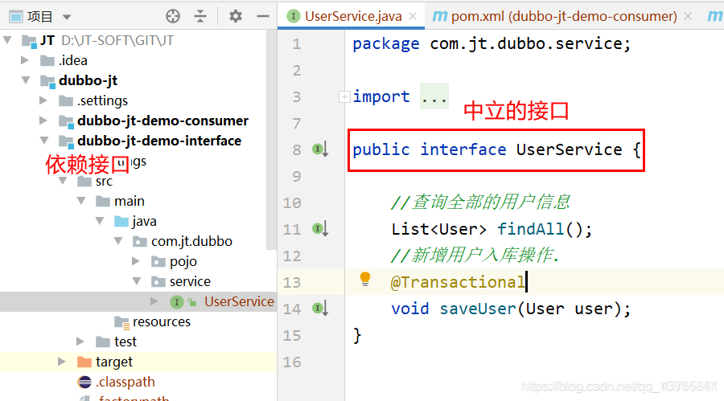Image resolution: width=724 pixels, height=401 pixels.
Task: Click the 新增用户入库操作 comment line
Action: coord(475,256)
